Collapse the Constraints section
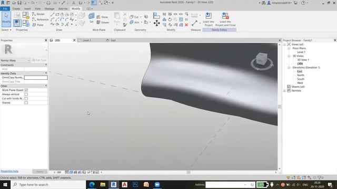 tap(46, 65)
